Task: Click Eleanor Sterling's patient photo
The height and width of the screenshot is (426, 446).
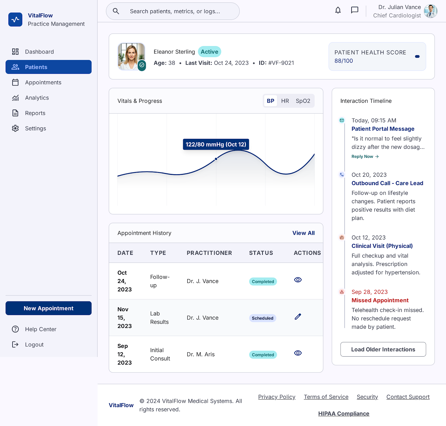Action: point(131,56)
